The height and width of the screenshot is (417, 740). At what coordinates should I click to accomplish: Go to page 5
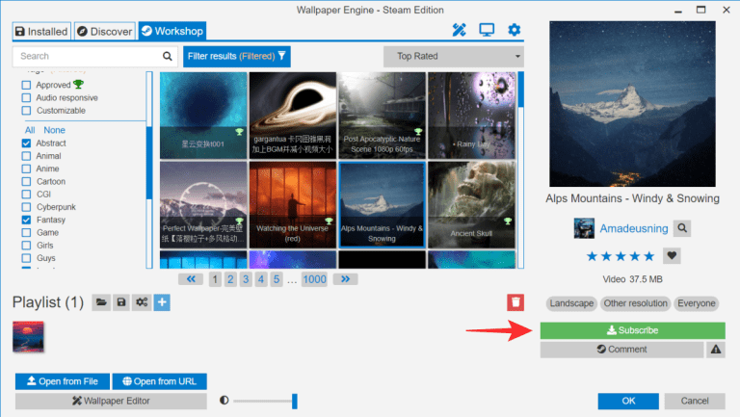277,279
